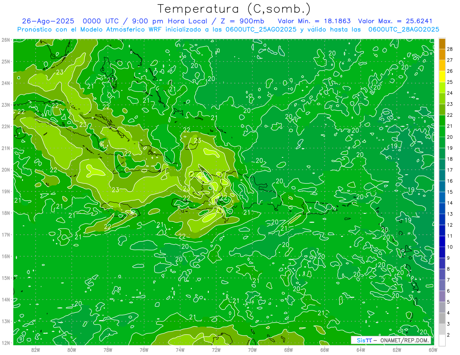Screen dimensions: 460x355
Task: Click the 16N latitude axis label
Action: (6, 256)
